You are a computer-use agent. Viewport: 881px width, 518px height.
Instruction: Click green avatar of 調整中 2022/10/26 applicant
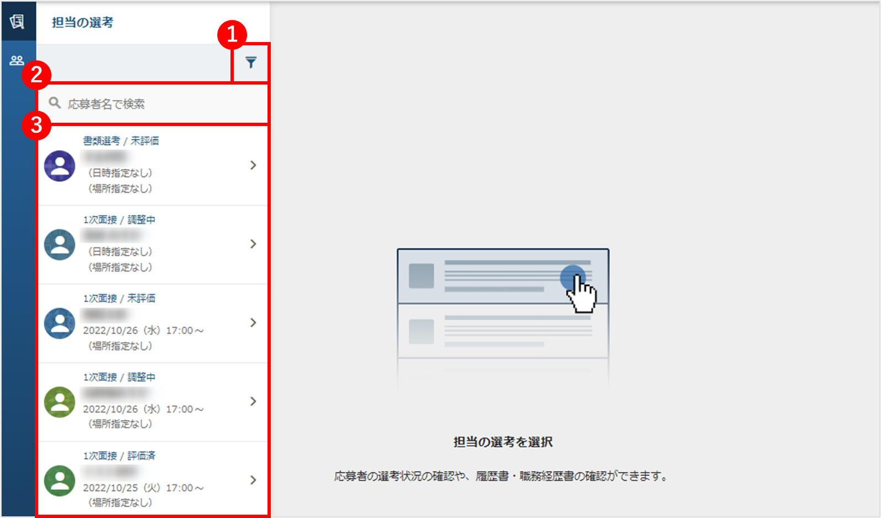(x=60, y=402)
